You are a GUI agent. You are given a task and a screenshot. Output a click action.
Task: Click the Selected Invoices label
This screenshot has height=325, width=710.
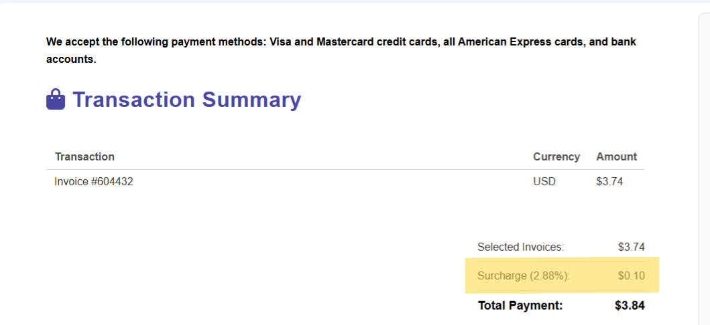pos(521,247)
